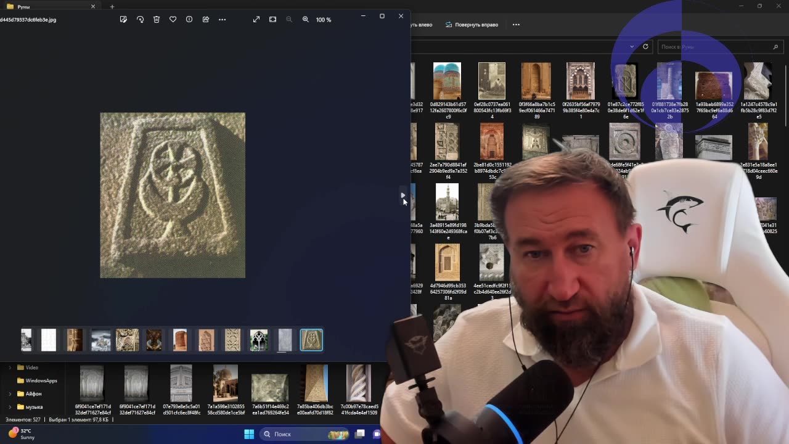This screenshot has height=444, width=789.
Task: Go to next image with the right arrow
Action: (403, 195)
